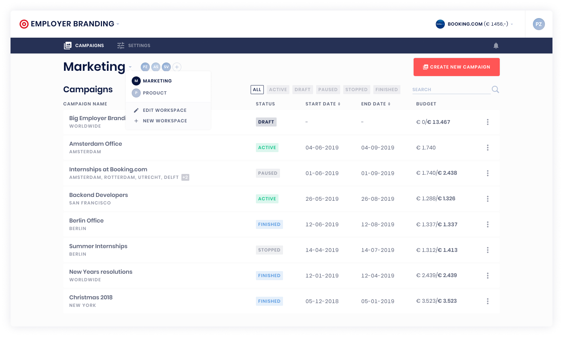Open the Amsterdam Office campaign
The width and height of the screenshot is (563, 337).
(x=96, y=144)
